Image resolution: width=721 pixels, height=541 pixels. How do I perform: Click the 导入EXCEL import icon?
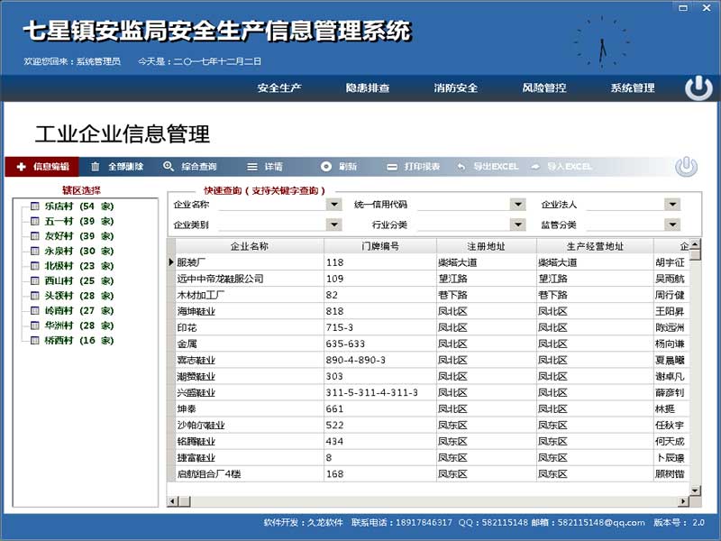point(535,167)
